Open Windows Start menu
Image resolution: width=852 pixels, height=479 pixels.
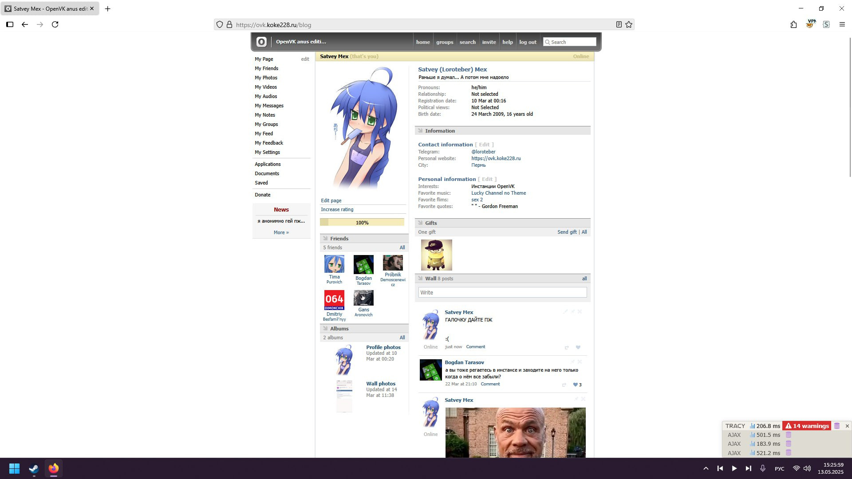coord(14,468)
